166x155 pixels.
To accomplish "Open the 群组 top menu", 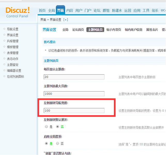I will point(106,11).
